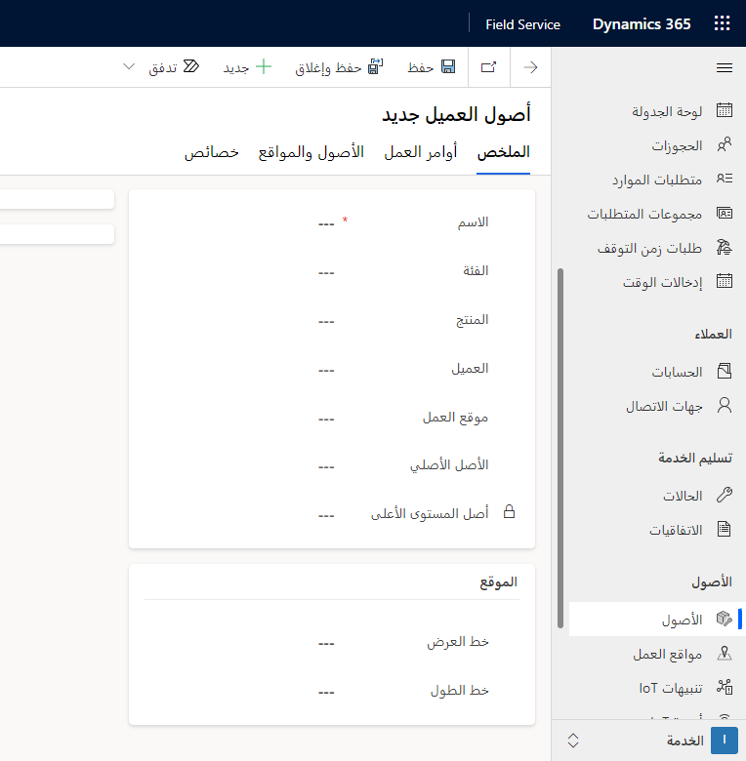Click the Customers (العملاء) group header
The width and height of the screenshot is (746, 761).
pos(713,334)
